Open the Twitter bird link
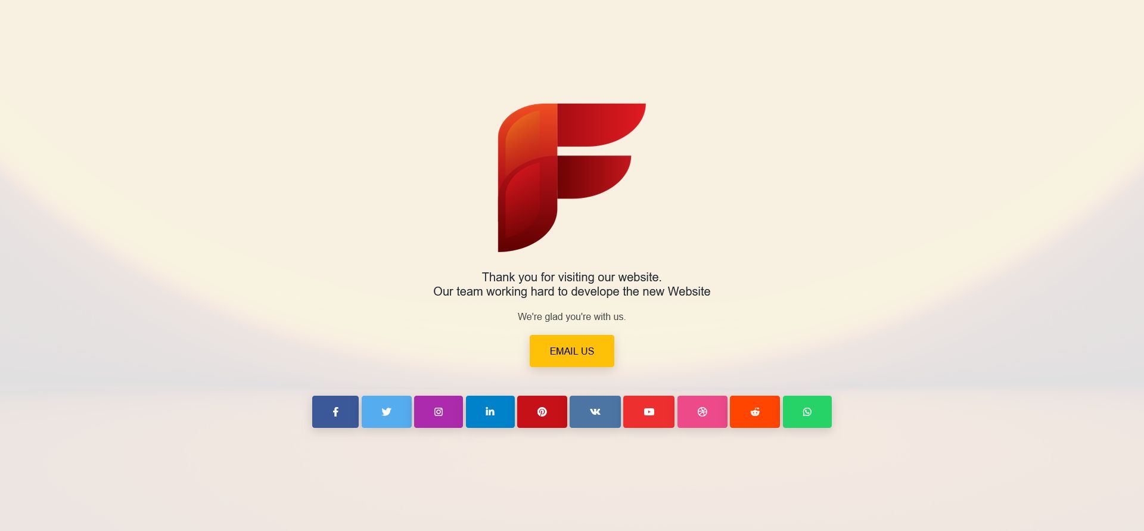The image size is (1144, 531). pyautogui.click(x=387, y=412)
